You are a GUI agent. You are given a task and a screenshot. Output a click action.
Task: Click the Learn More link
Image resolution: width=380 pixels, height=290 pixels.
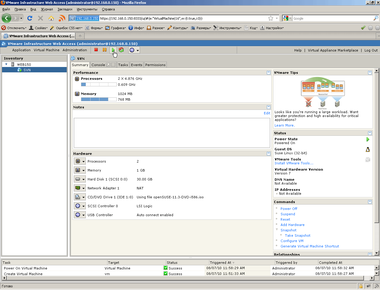(284, 125)
